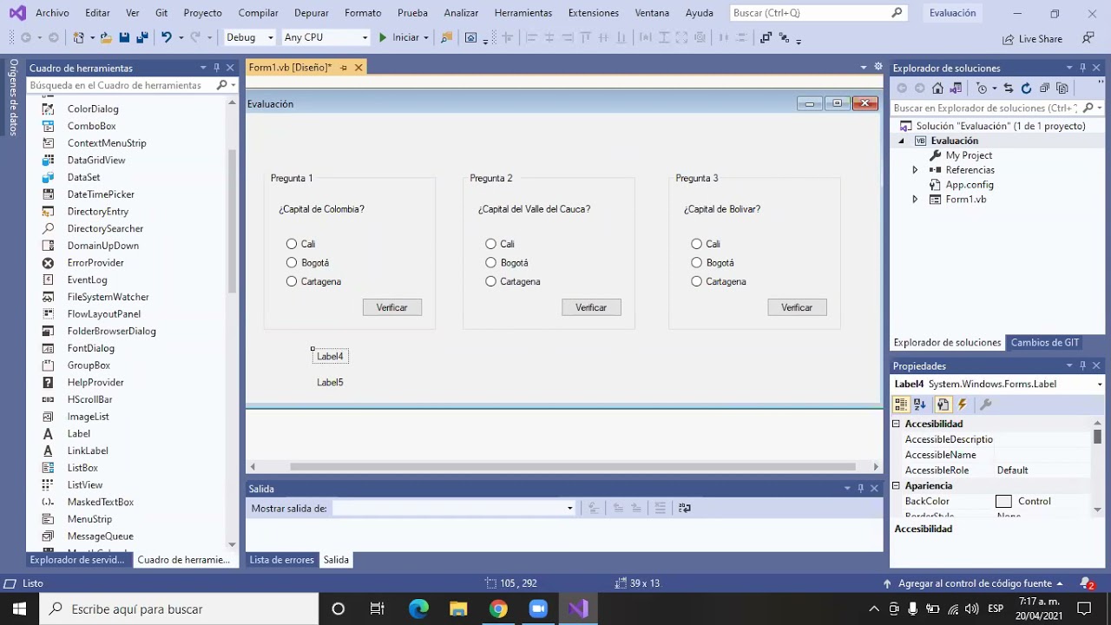Select Cali radio button in Pregunta 3

(697, 244)
